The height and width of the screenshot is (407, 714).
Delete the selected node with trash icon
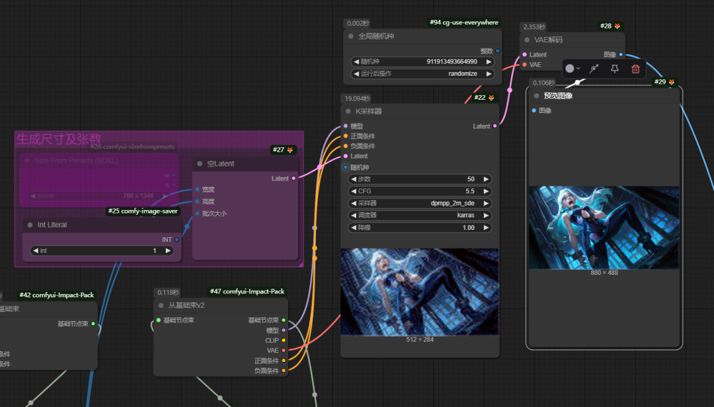coord(636,69)
